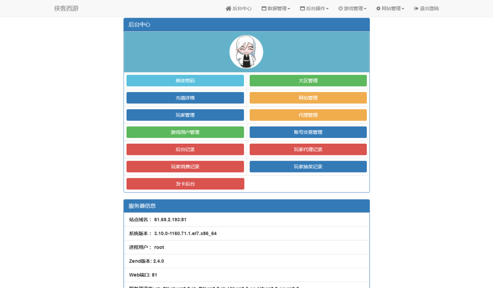Click the 修改密码 button
The width and height of the screenshot is (493, 288).
tap(185, 80)
